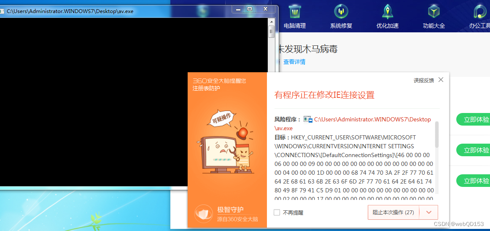This screenshot has width=490, height=231.
Task: Click 极智守护 shield icon in alert
Action: [203, 214]
